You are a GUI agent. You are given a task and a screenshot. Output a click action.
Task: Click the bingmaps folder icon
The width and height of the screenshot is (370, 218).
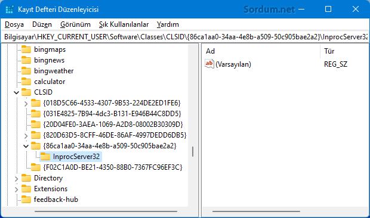(x=26, y=49)
